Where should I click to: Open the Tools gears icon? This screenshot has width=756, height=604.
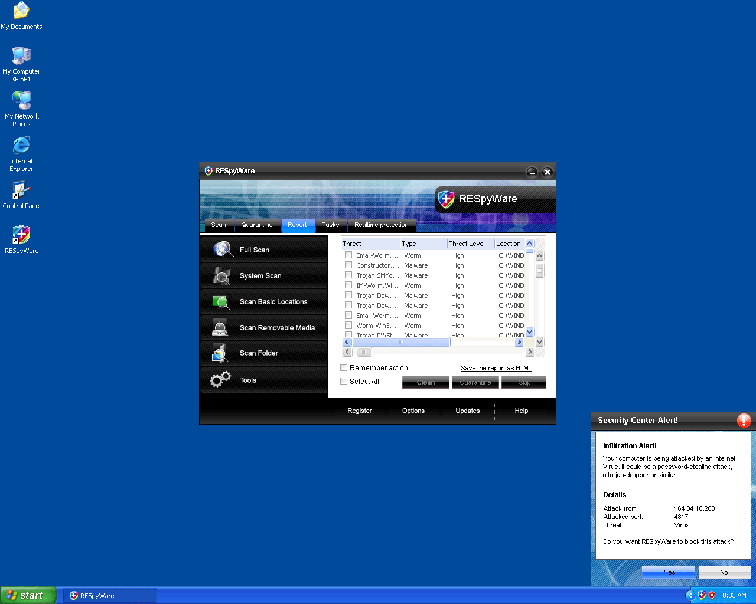[220, 380]
